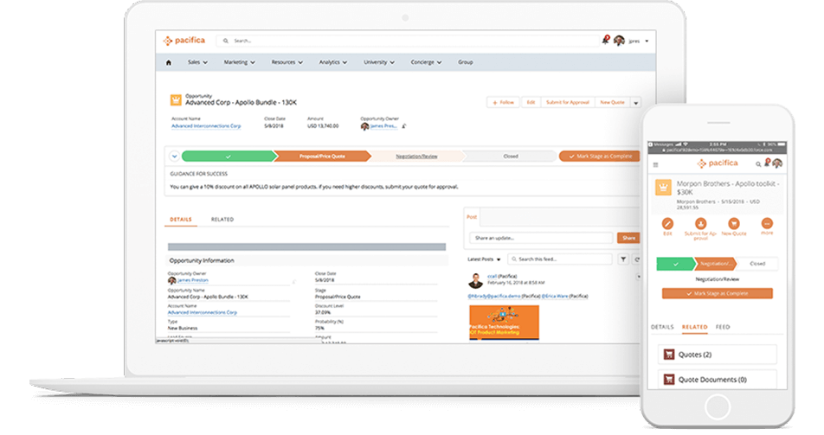The image size is (824, 435).
Task: Open the Latest Posts sort dropdown
Action: (483, 259)
